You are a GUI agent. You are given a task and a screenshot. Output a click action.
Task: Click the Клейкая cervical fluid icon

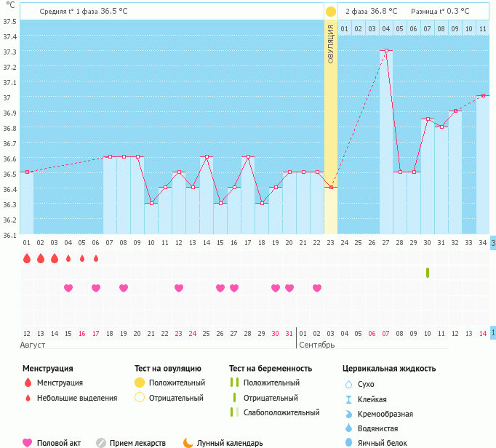coord(348,399)
